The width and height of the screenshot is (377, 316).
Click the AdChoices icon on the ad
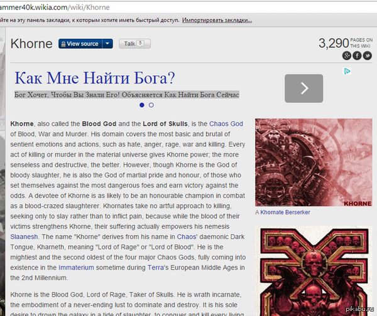coord(347,71)
